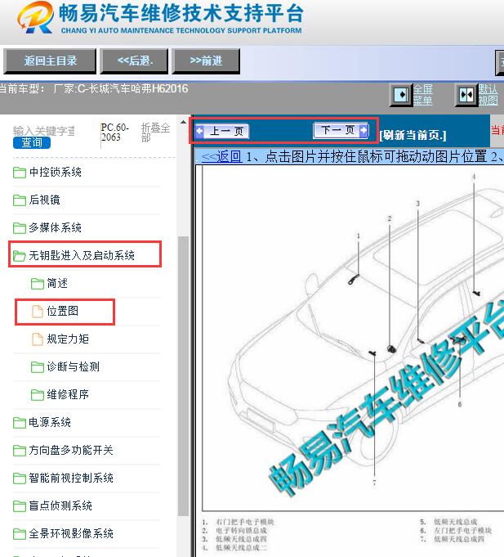Expand the 电源系统 folder

pos(50,422)
